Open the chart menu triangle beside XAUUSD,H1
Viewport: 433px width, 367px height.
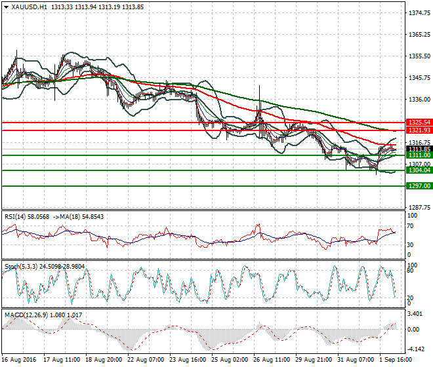6,7
